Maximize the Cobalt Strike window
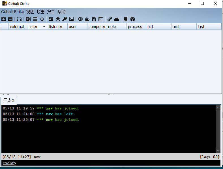 point(202,3)
